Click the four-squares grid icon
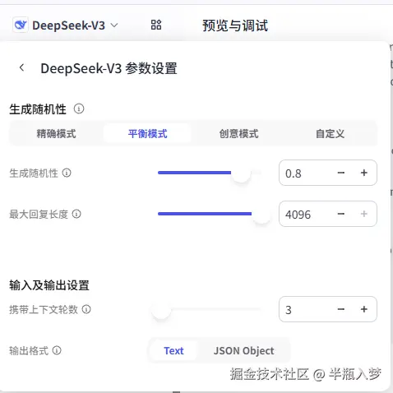The height and width of the screenshot is (393, 393). click(x=156, y=25)
